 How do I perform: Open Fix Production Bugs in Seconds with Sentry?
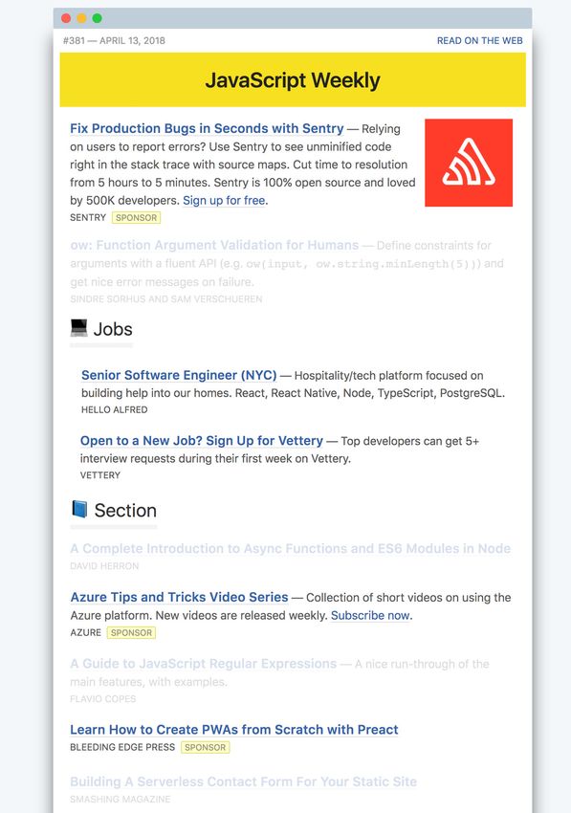[207, 128]
